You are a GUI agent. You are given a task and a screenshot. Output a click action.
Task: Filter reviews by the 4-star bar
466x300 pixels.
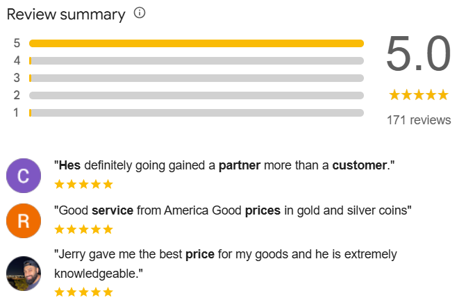click(x=197, y=60)
